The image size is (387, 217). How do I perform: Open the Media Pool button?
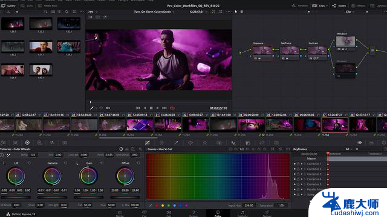48,5
